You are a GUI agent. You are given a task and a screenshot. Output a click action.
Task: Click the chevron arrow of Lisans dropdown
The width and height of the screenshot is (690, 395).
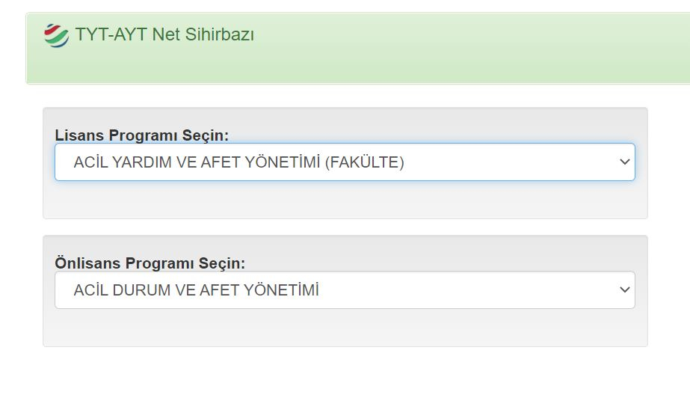pos(625,162)
